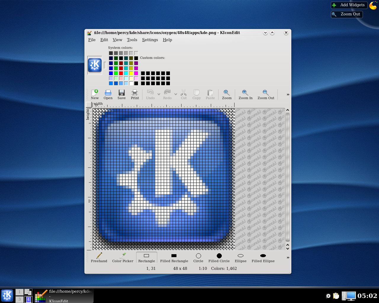The width and height of the screenshot is (379, 303).
Task: Open the Help menu
Action: tap(167, 40)
